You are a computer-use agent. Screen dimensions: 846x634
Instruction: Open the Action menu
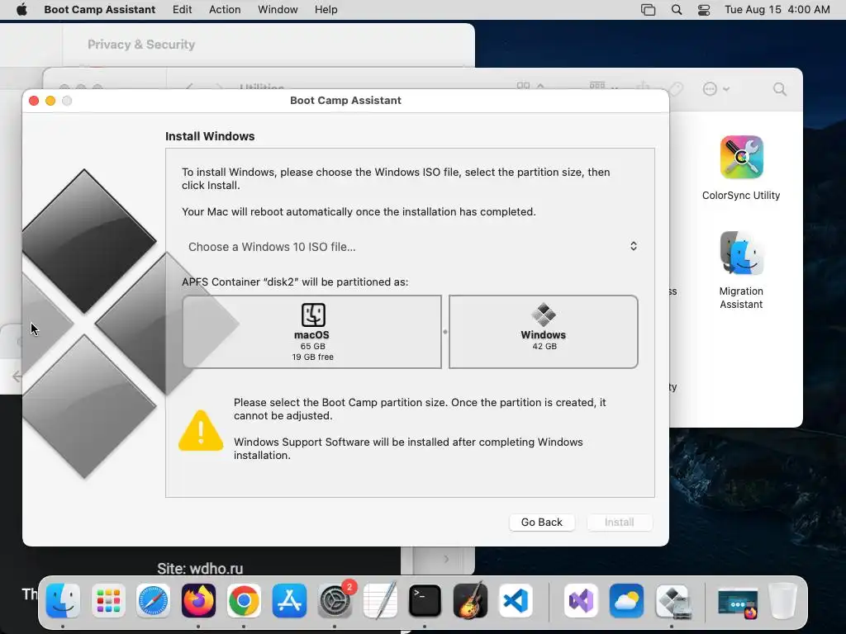225,10
